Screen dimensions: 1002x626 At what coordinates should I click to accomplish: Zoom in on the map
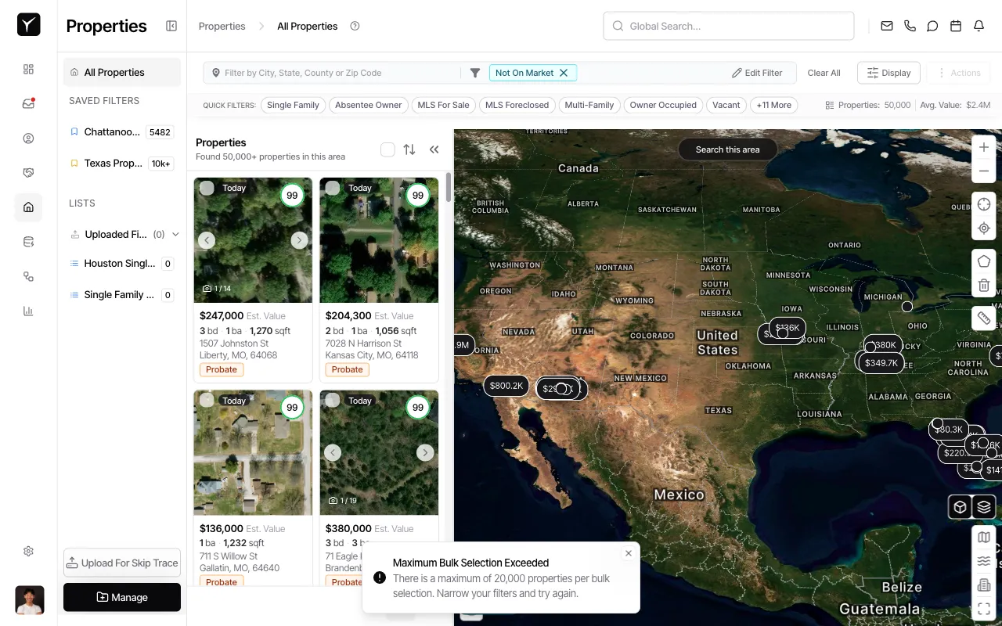984,147
